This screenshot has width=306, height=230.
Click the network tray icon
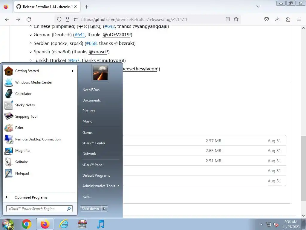point(269,225)
